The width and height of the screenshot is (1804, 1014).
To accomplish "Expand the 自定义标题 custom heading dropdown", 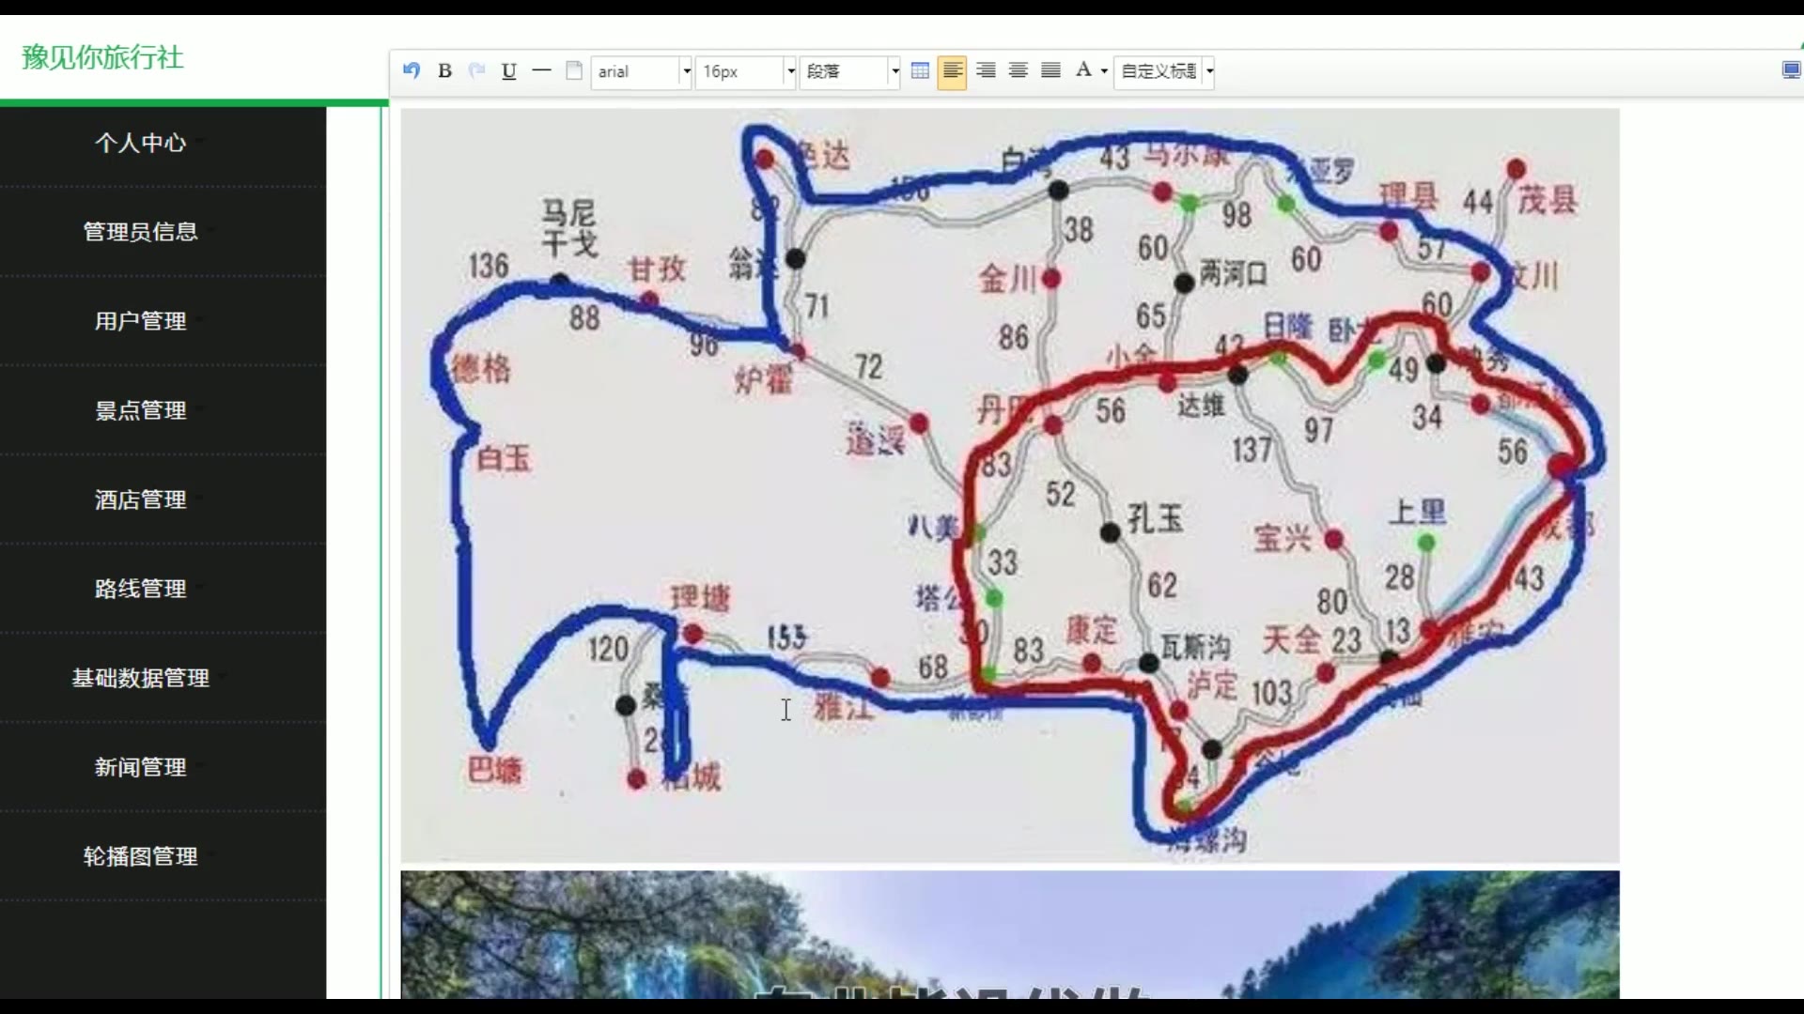I will point(1210,71).
